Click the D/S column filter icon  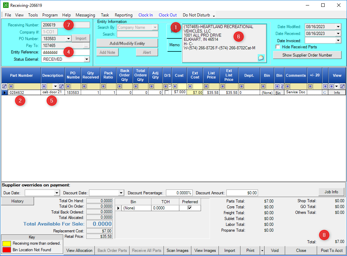coord(165,86)
